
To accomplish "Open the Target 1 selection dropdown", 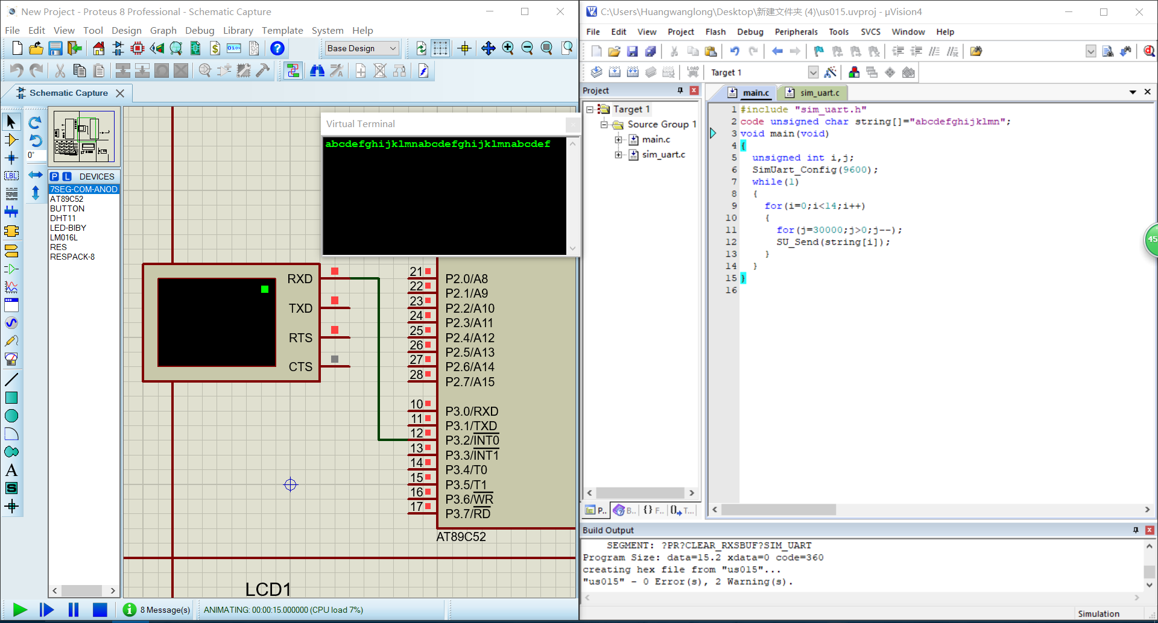I will point(813,72).
